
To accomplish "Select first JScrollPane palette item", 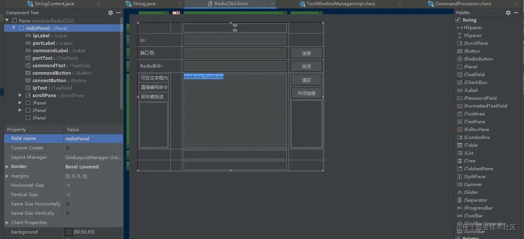I will [x=472, y=43].
